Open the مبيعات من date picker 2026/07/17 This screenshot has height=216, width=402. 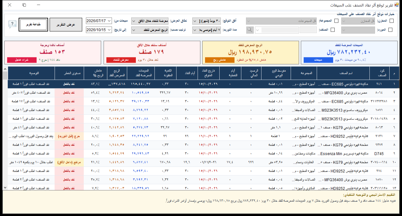99,21
